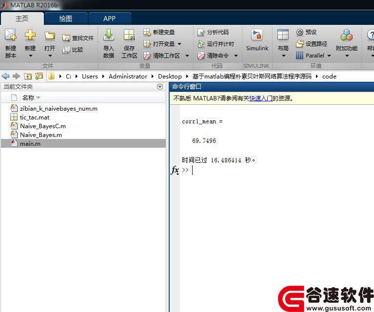Click the Parallel button
The image size is (374, 312).
tap(310, 56)
